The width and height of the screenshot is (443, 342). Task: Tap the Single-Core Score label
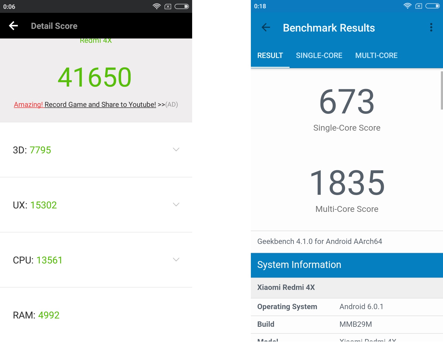pyautogui.click(x=347, y=128)
